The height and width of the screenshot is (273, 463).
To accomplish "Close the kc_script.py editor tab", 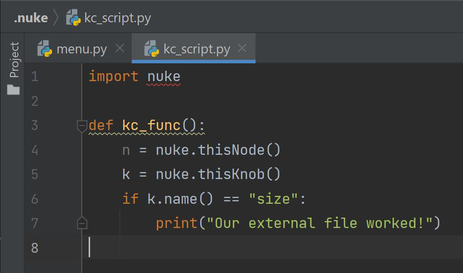I will (242, 48).
